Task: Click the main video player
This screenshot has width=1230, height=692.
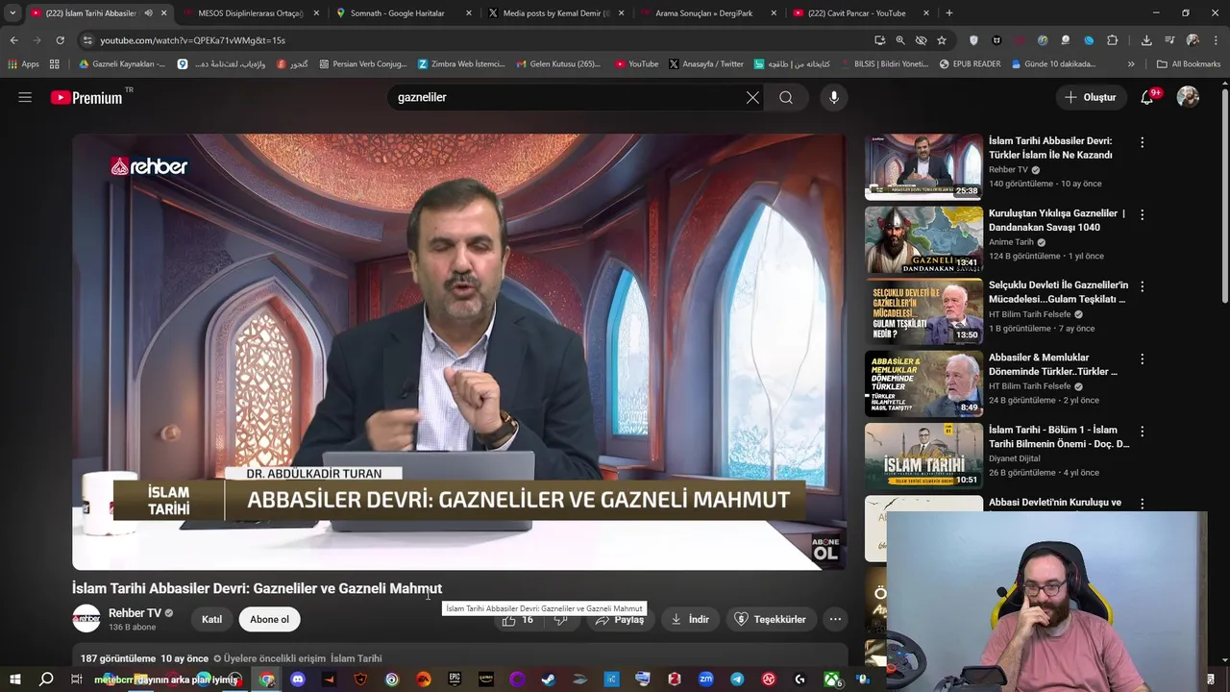Action: coord(459,352)
